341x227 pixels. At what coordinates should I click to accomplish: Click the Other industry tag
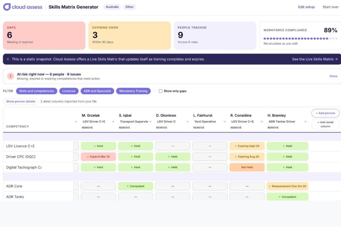(130, 7)
